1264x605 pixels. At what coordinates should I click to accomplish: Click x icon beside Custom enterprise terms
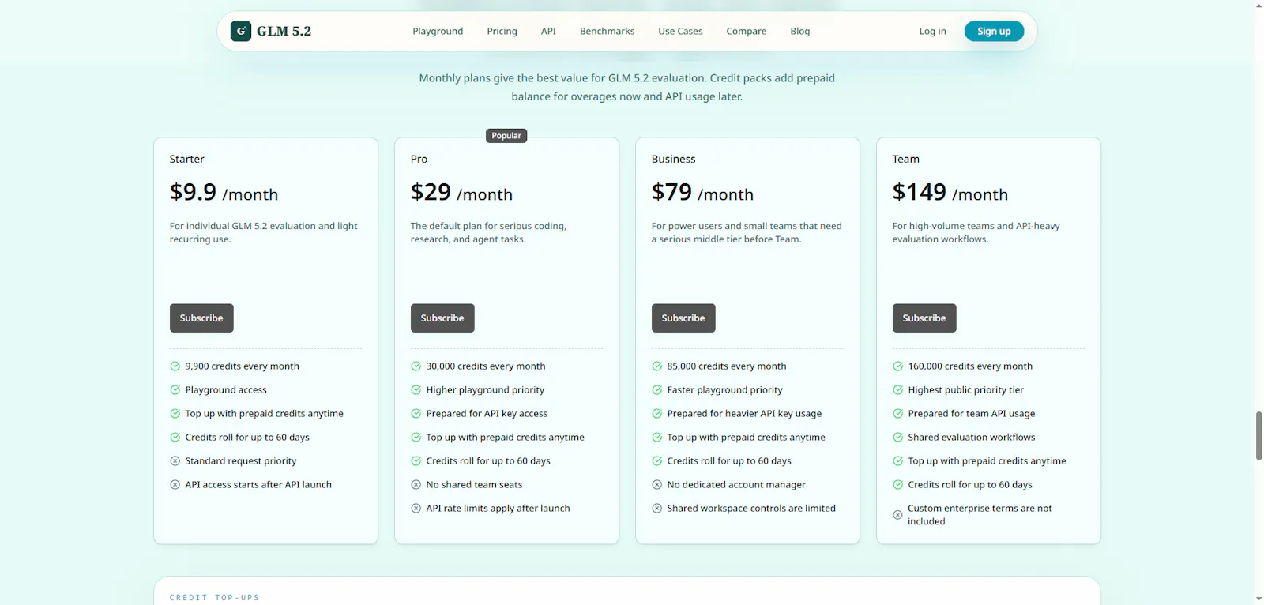(898, 515)
